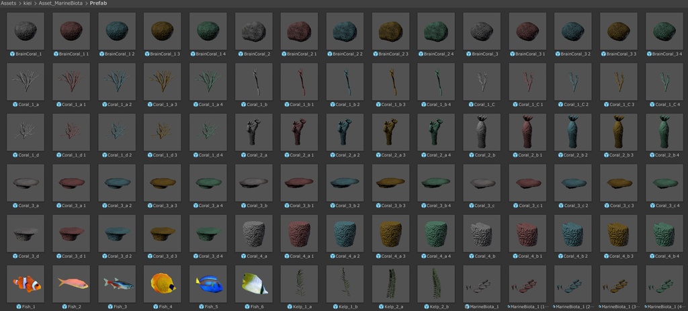Pick the red branching Coral_1_a 1 thumbnail

(x=71, y=81)
